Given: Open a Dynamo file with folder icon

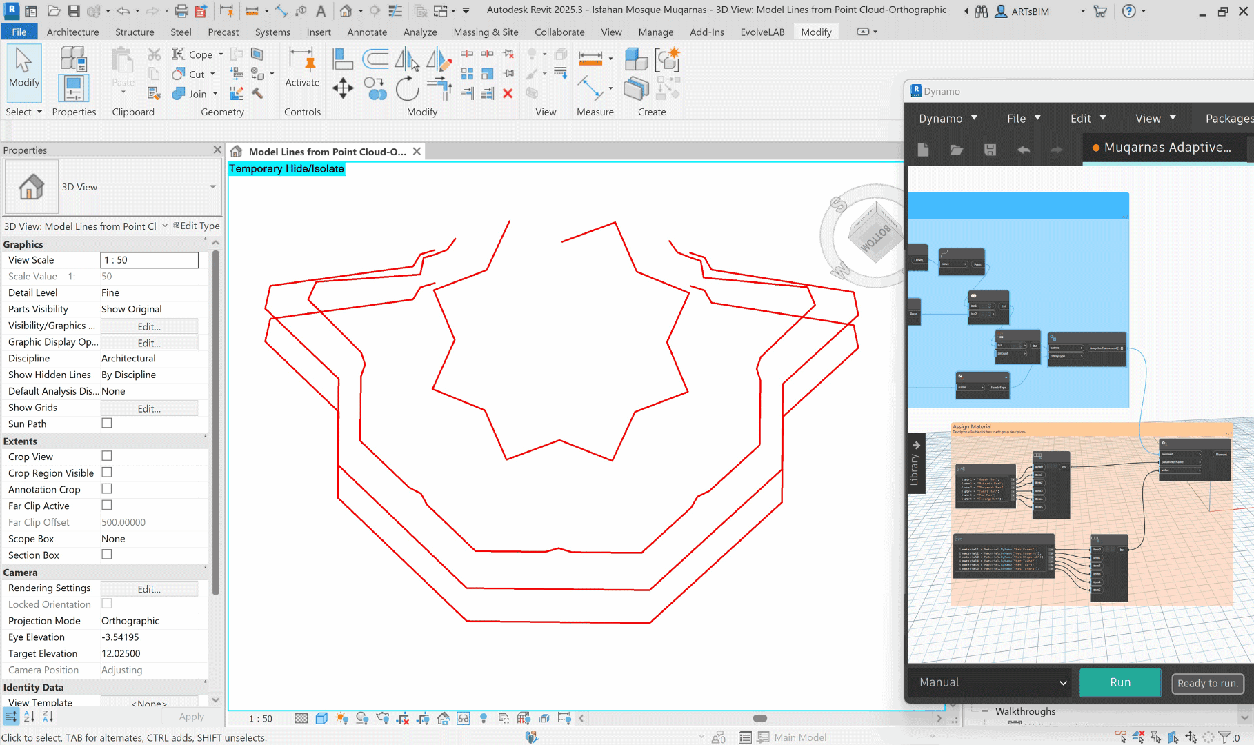Looking at the screenshot, I should [956, 150].
